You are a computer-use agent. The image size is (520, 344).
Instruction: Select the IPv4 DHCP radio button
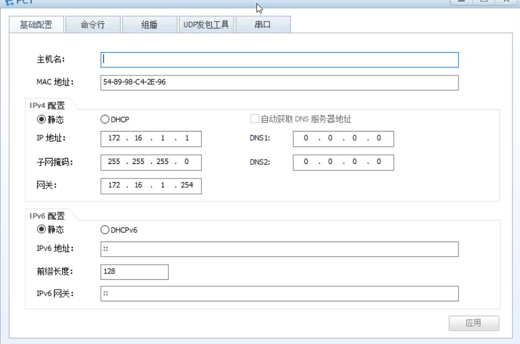pos(105,119)
